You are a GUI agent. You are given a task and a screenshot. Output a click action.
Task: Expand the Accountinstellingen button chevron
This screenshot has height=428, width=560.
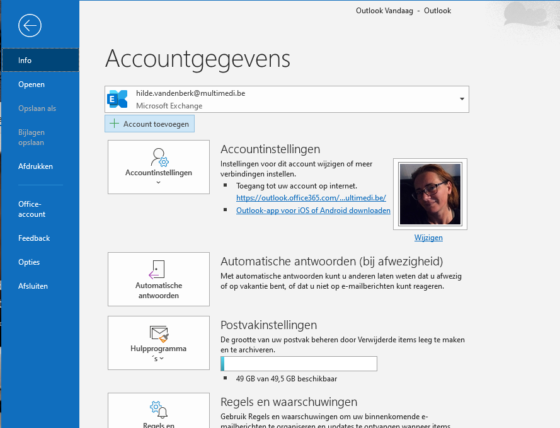(x=159, y=183)
